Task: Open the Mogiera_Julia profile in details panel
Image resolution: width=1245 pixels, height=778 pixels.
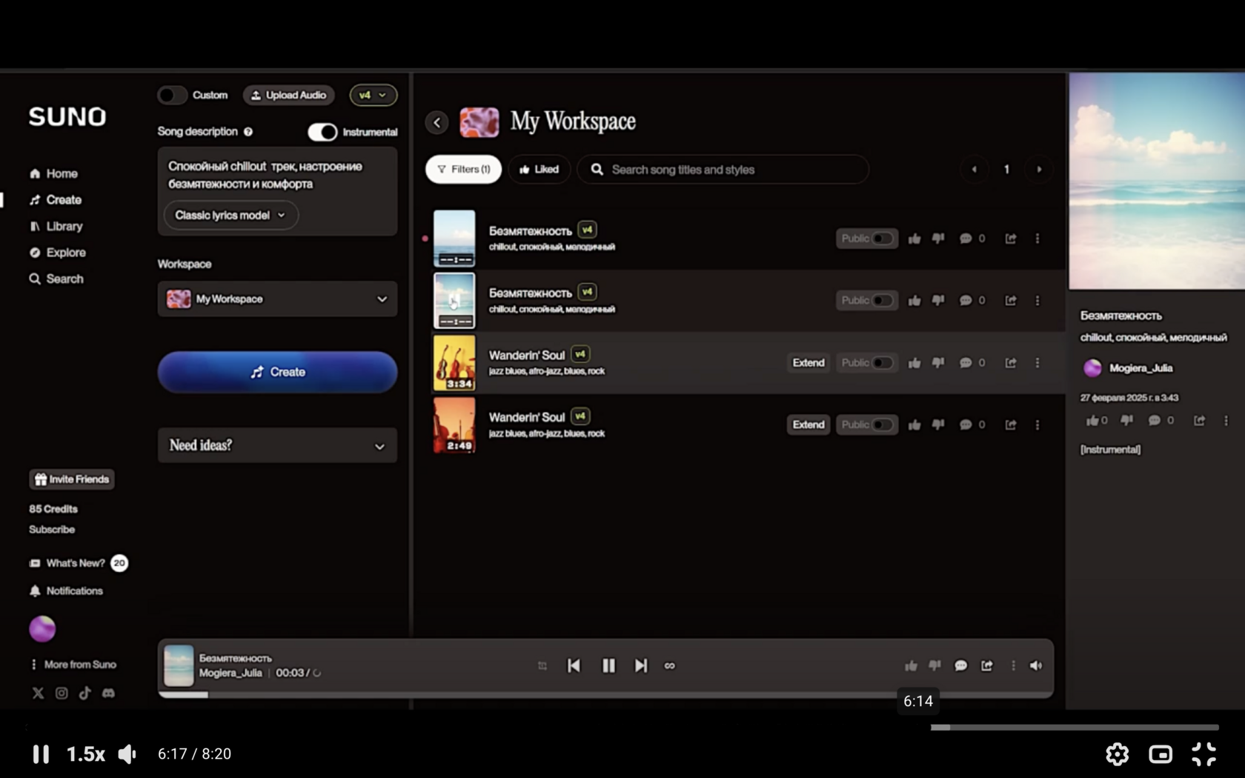Action: (x=1128, y=368)
